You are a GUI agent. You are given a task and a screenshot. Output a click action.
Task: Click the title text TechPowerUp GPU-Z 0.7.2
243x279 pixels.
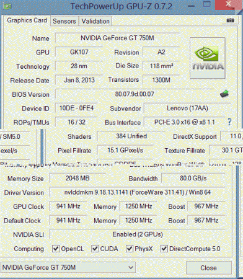(x=122, y=6)
